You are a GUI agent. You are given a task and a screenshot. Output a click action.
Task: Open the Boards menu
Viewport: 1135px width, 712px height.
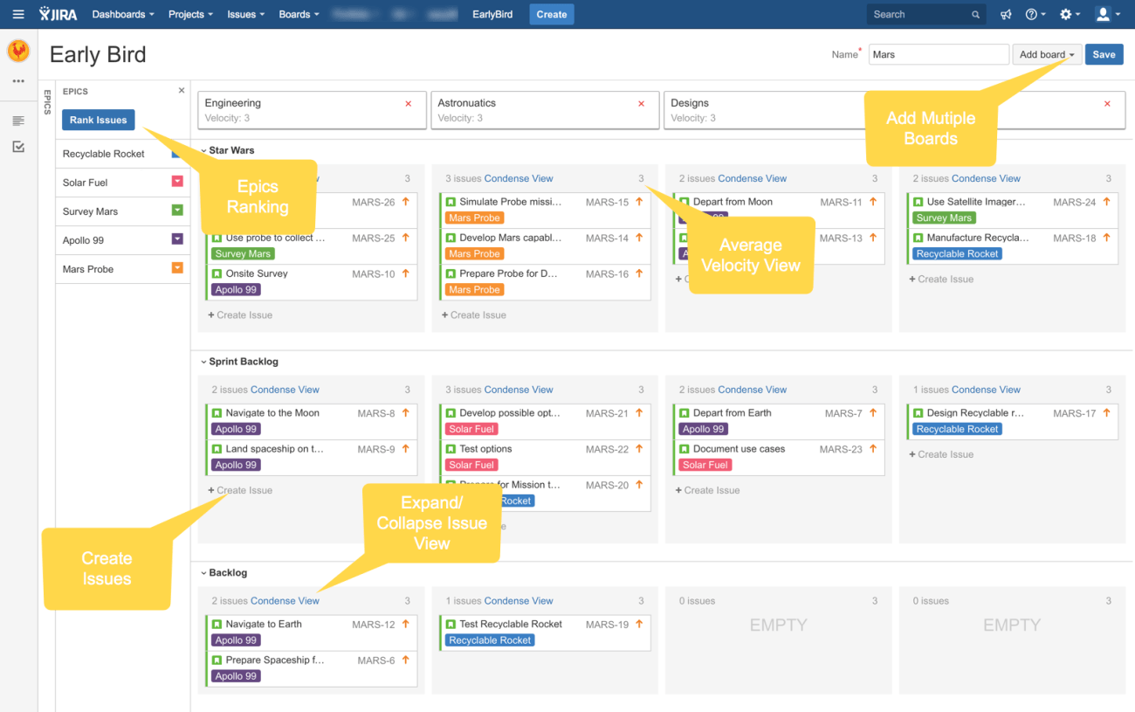299,14
